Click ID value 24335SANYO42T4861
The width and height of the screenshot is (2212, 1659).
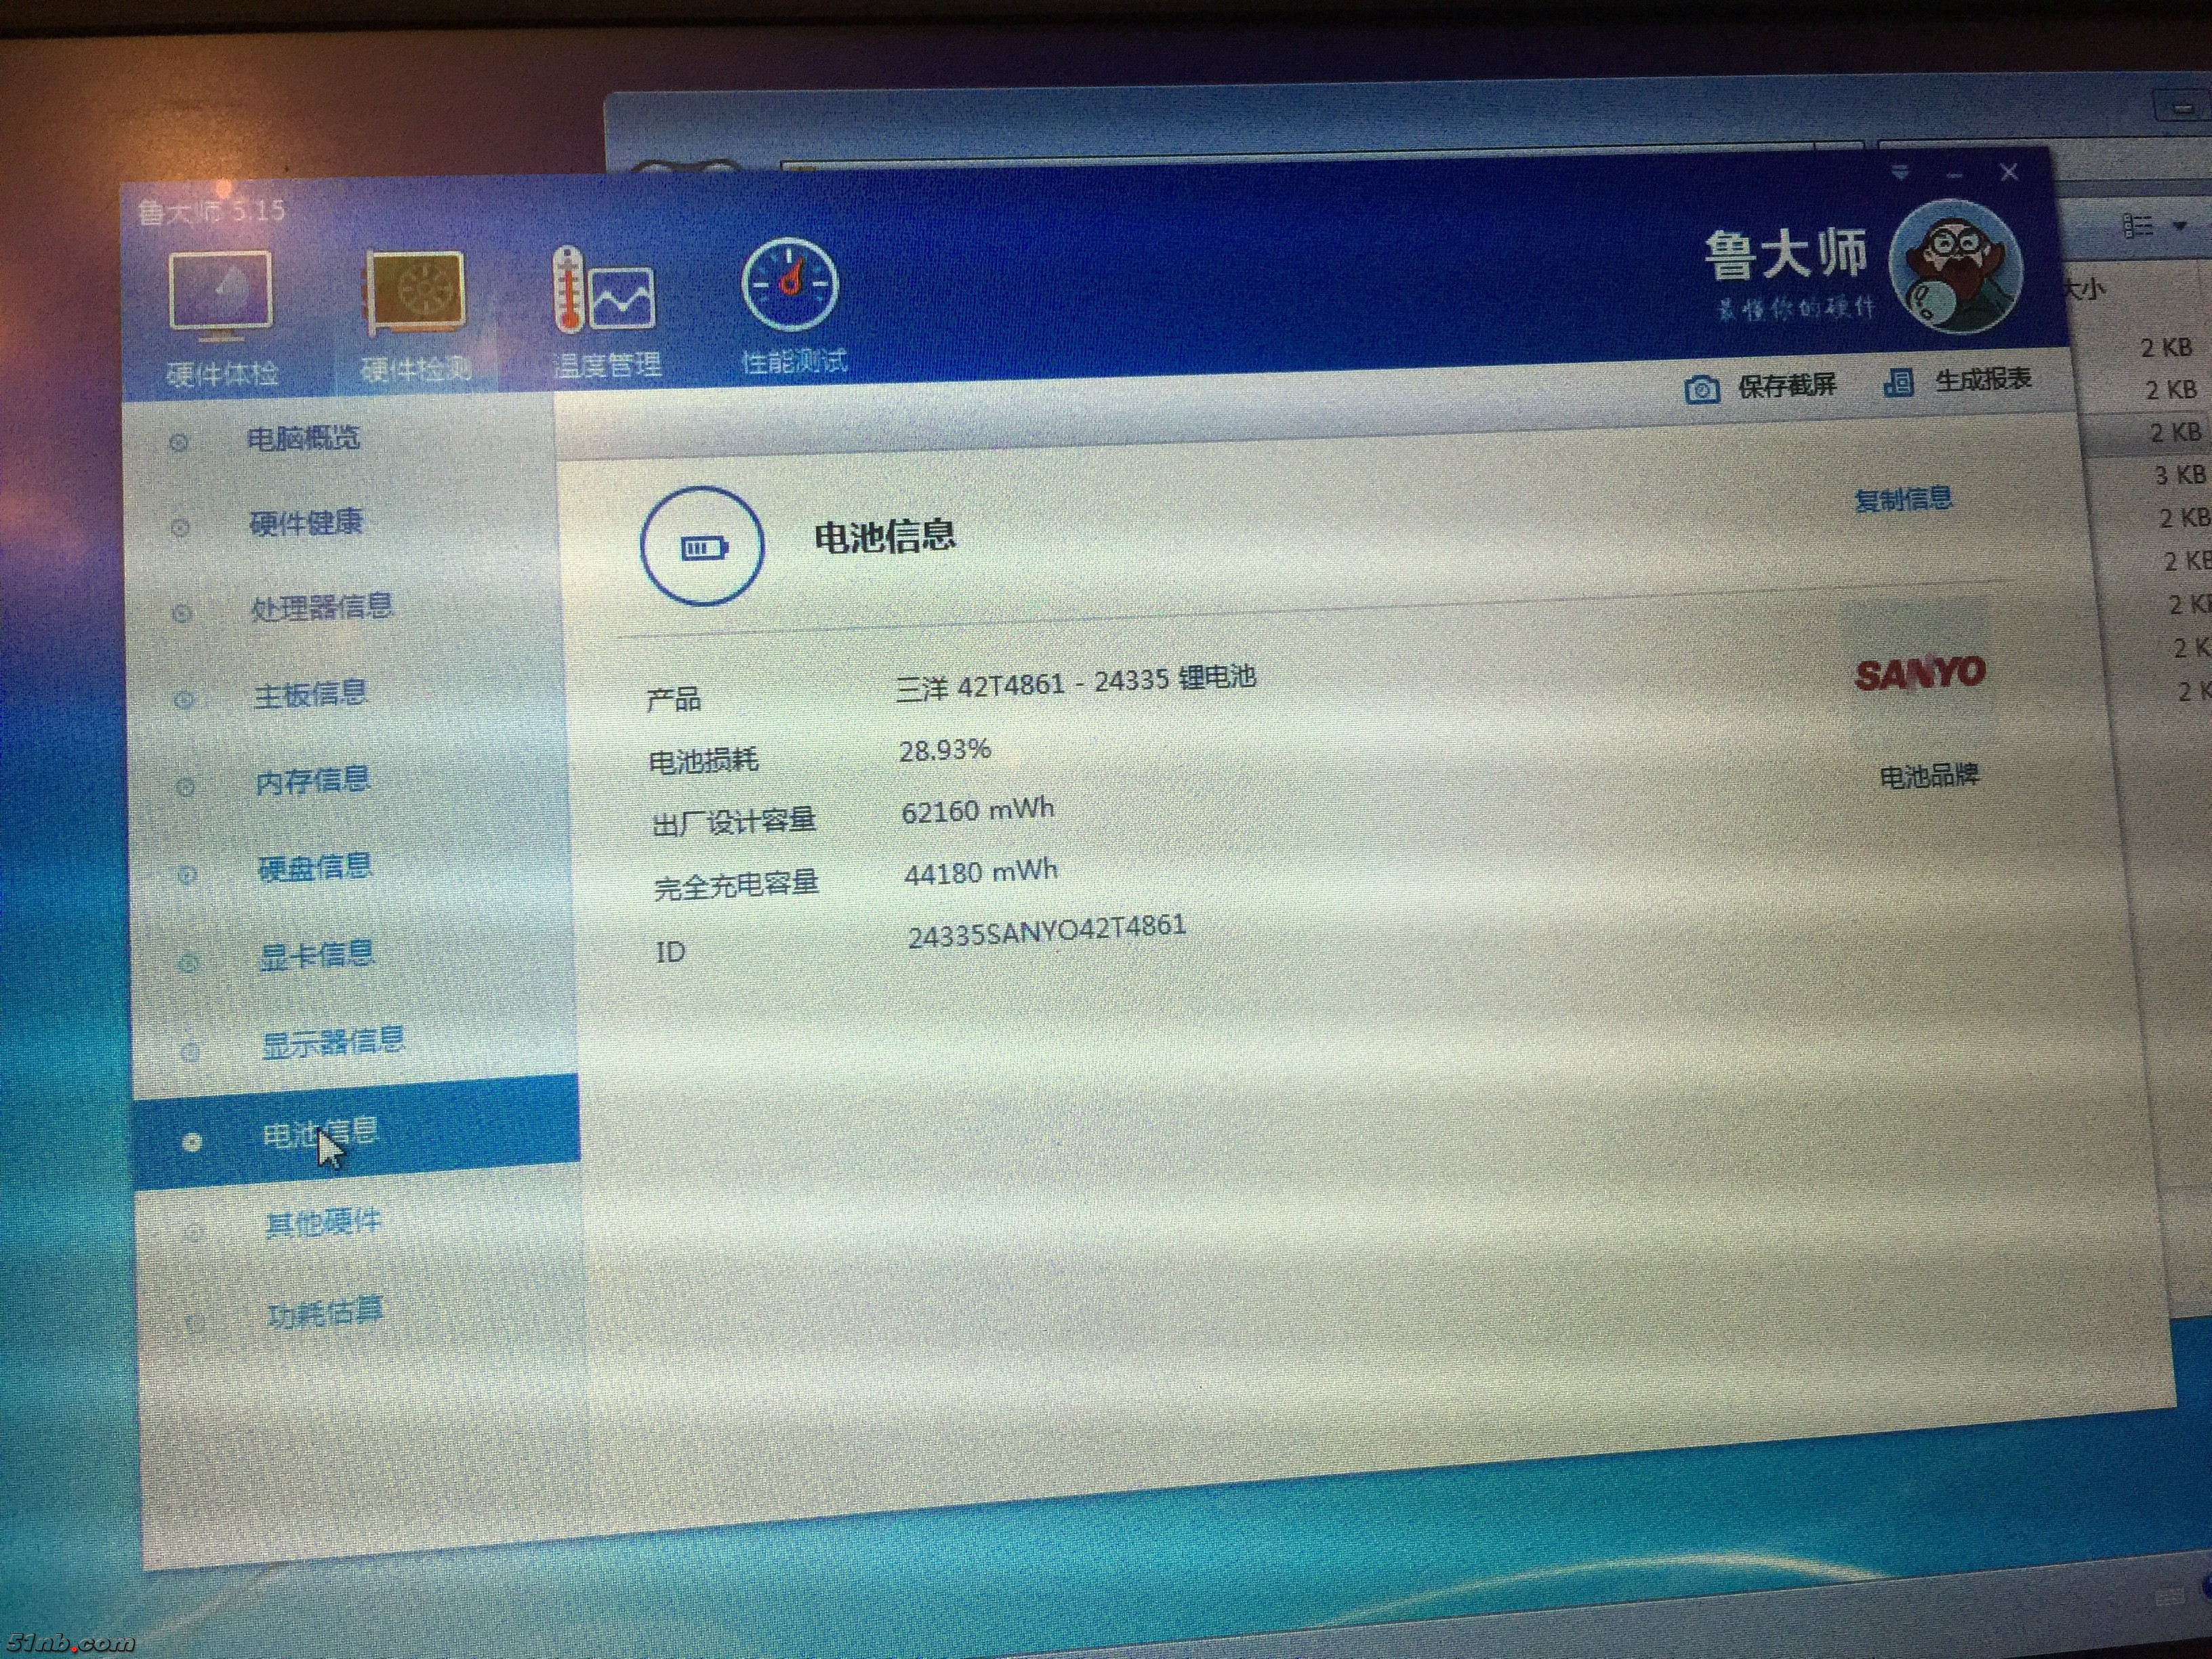coord(1047,931)
